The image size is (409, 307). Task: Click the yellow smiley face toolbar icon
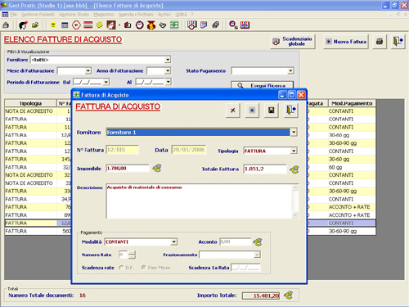53,25
